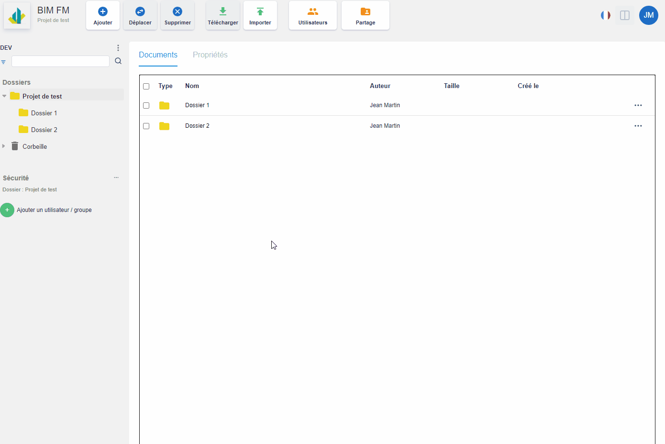Check the select-all checkbox in table header
This screenshot has height=444, width=665.
(x=146, y=86)
